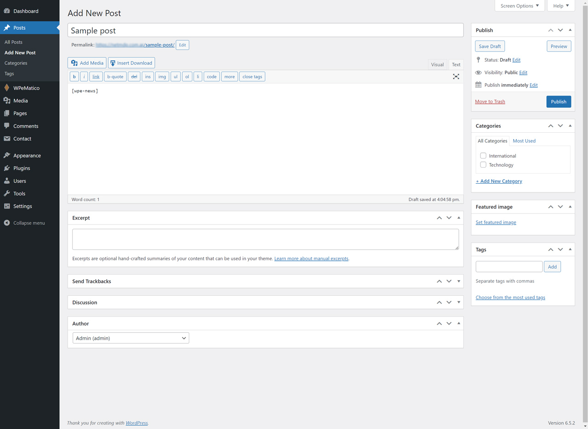Expand the Send Trackbacks panel triangle
The height and width of the screenshot is (429, 588).
coord(458,281)
